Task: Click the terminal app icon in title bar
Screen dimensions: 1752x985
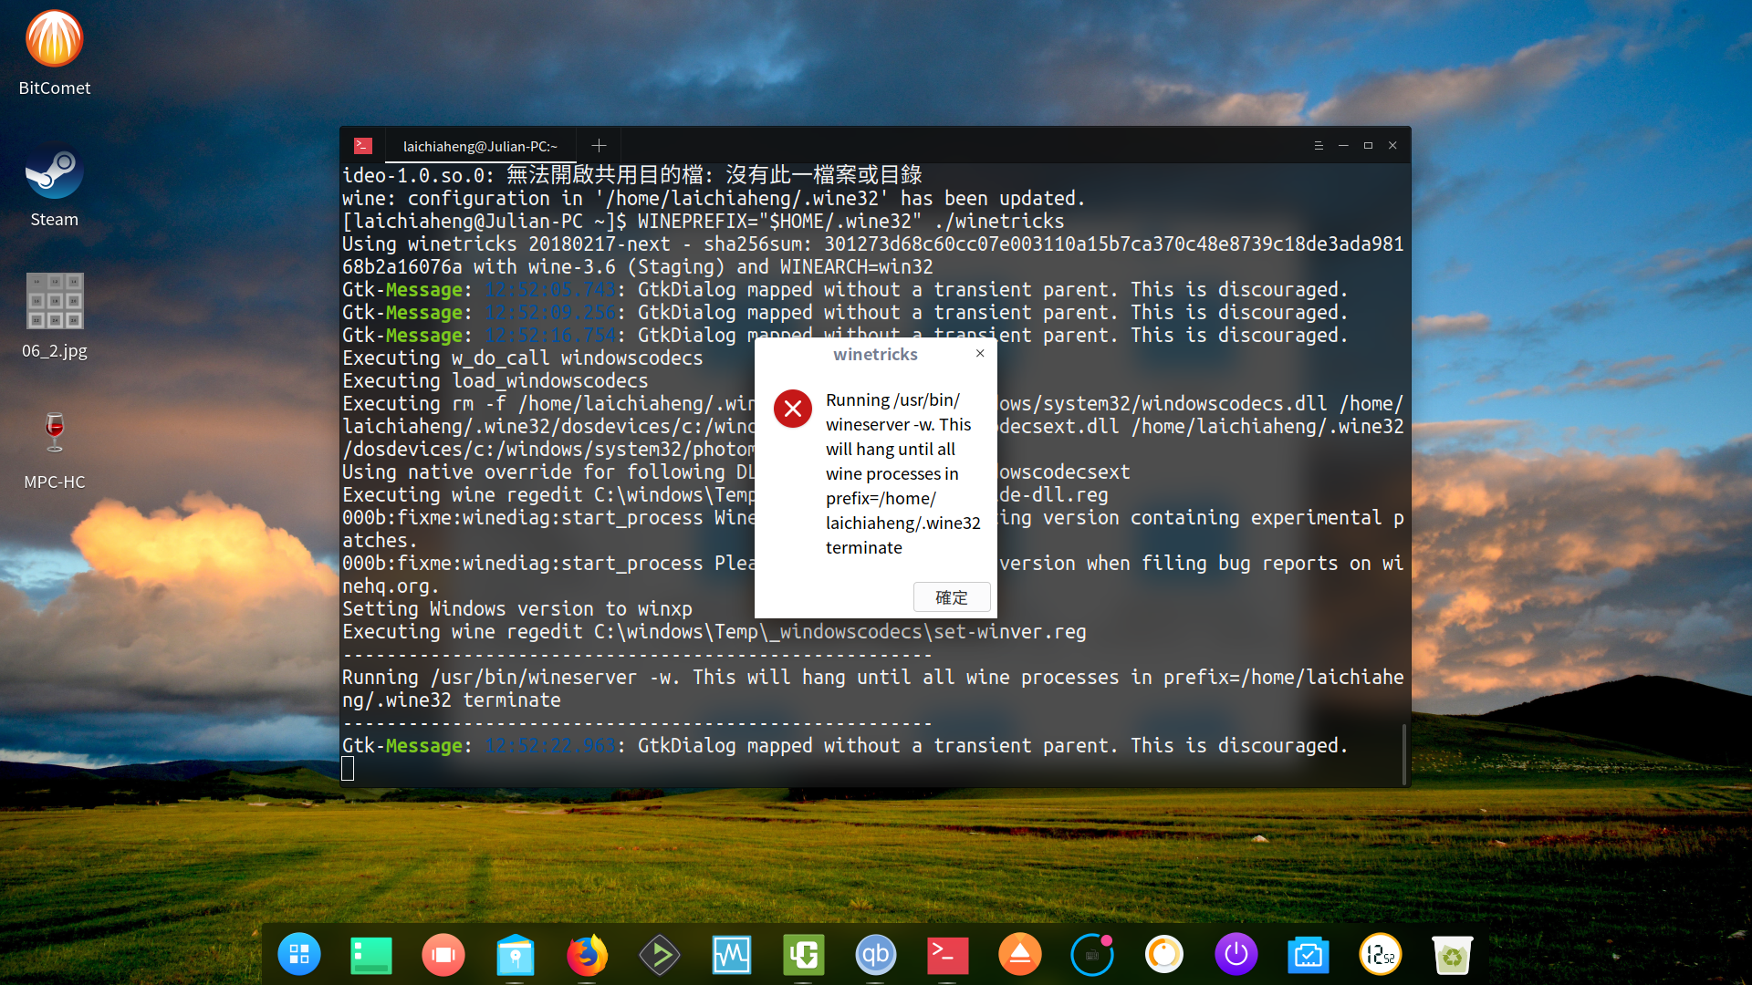Action: (363, 145)
